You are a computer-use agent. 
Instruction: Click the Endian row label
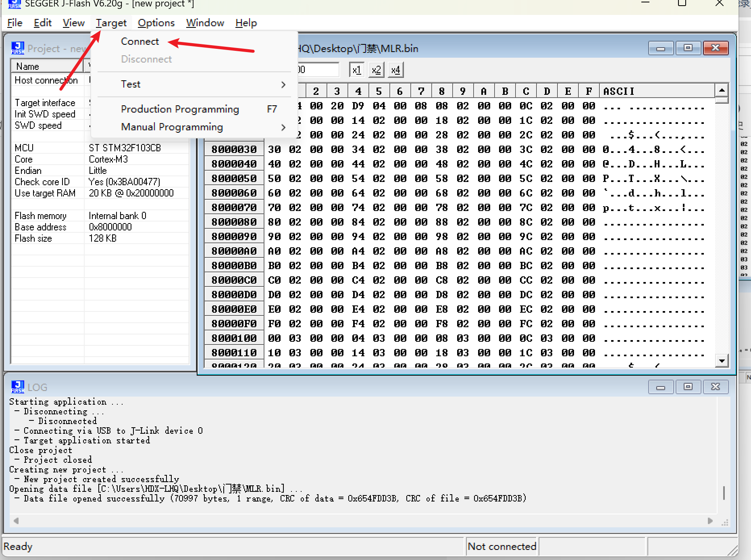point(28,171)
